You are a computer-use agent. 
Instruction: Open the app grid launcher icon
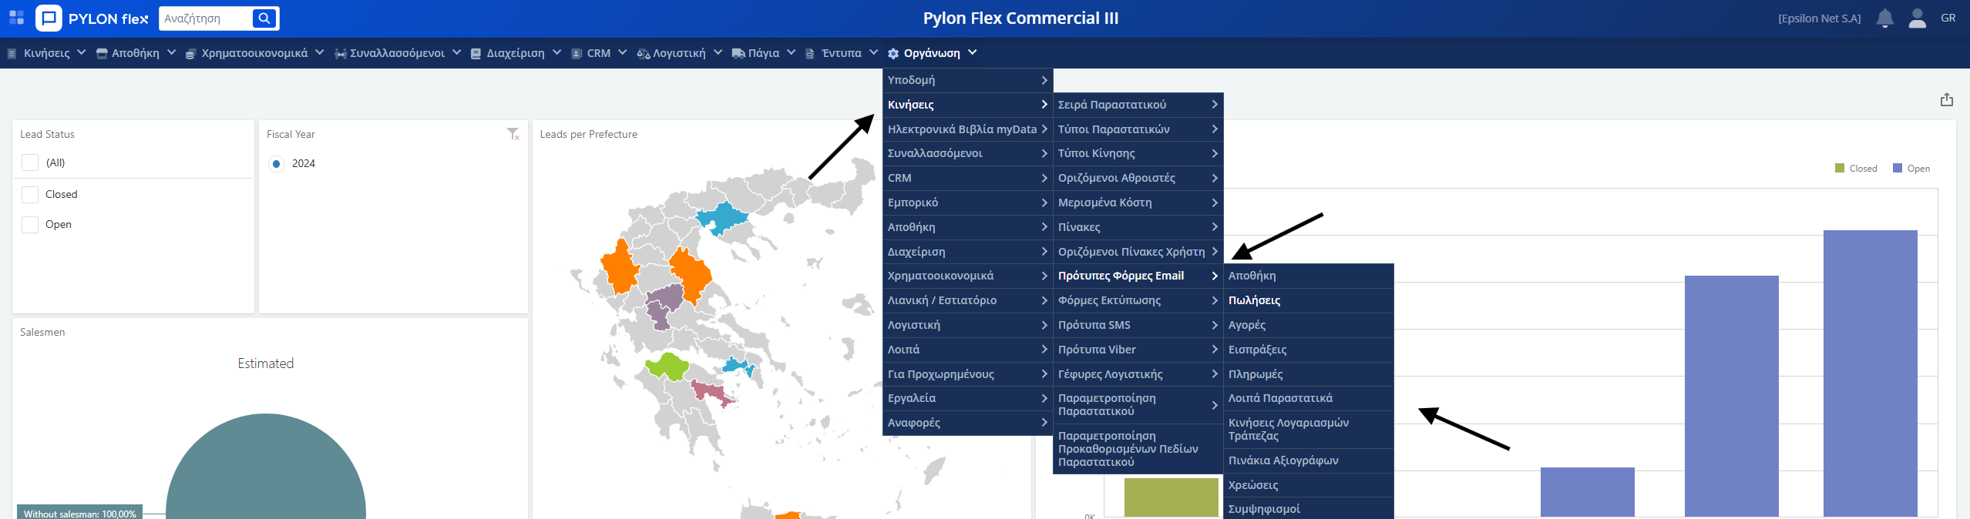click(x=16, y=18)
